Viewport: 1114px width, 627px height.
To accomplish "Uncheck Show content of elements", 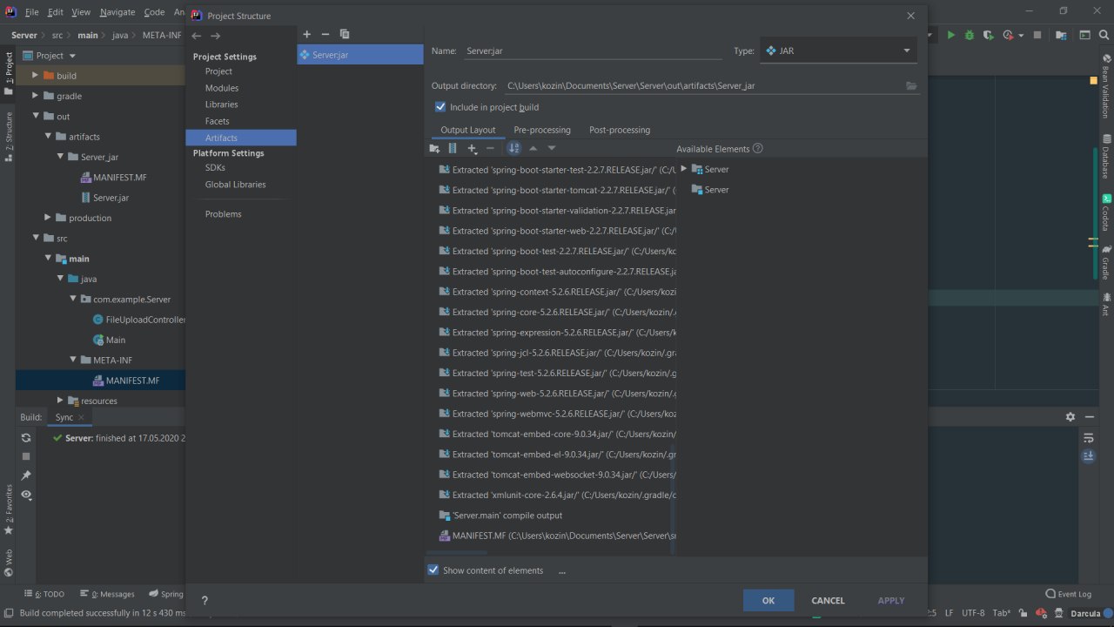I will [433, 570].
